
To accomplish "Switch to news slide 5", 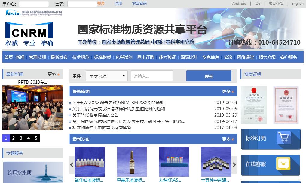I will tap(36, 138).
